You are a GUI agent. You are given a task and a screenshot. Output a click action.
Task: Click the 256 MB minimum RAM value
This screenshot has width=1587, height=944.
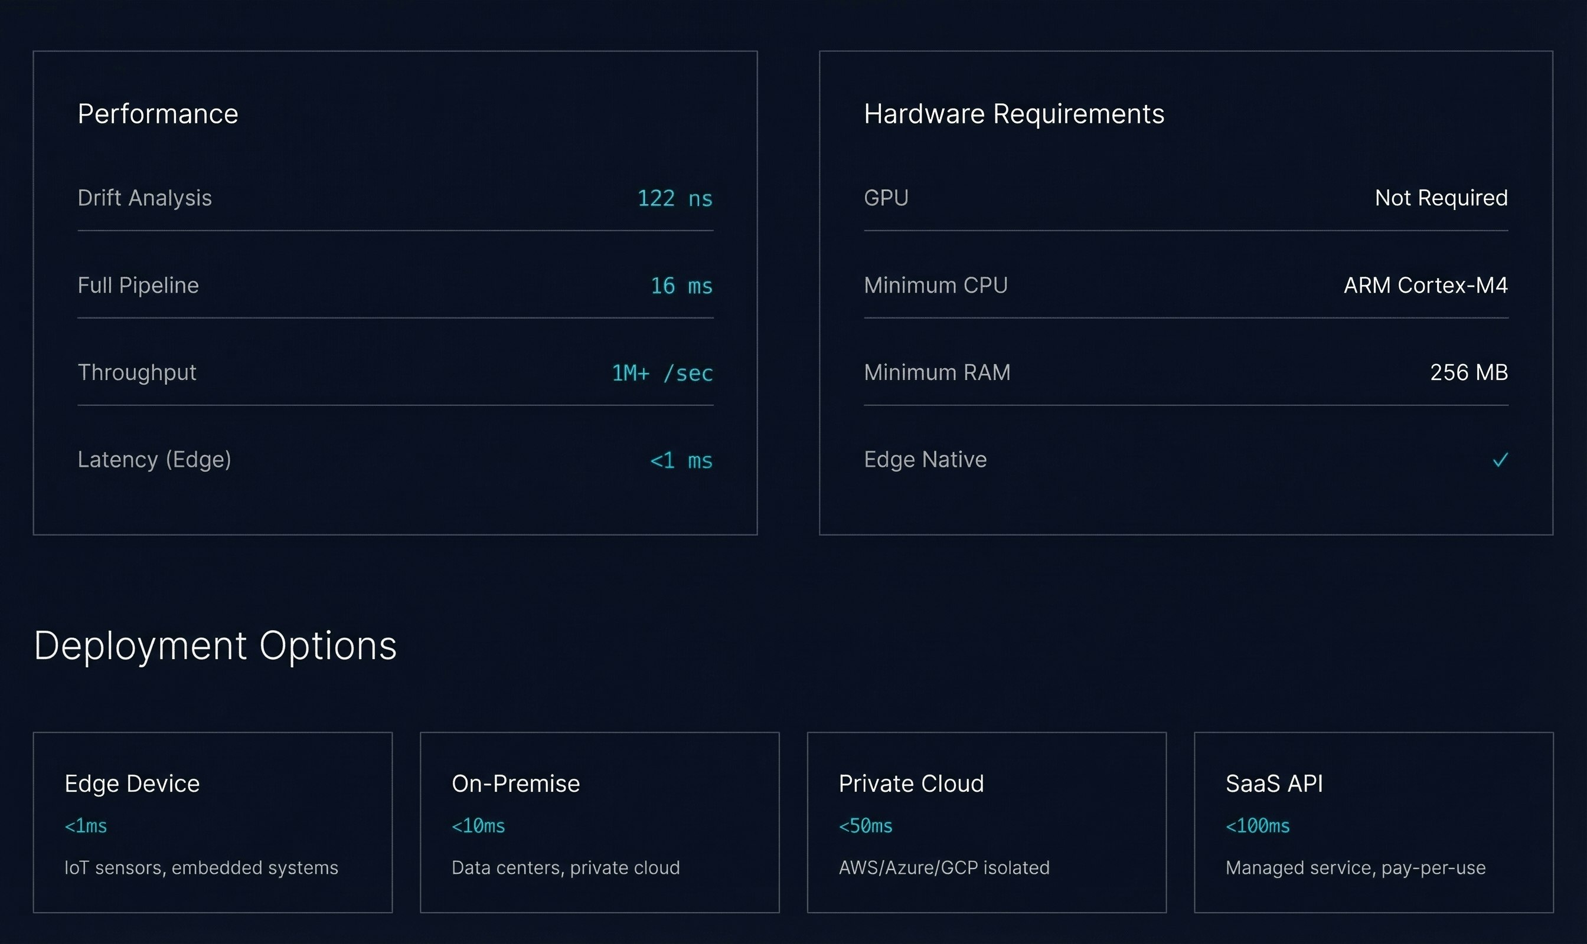click(x=1468, y=372)
